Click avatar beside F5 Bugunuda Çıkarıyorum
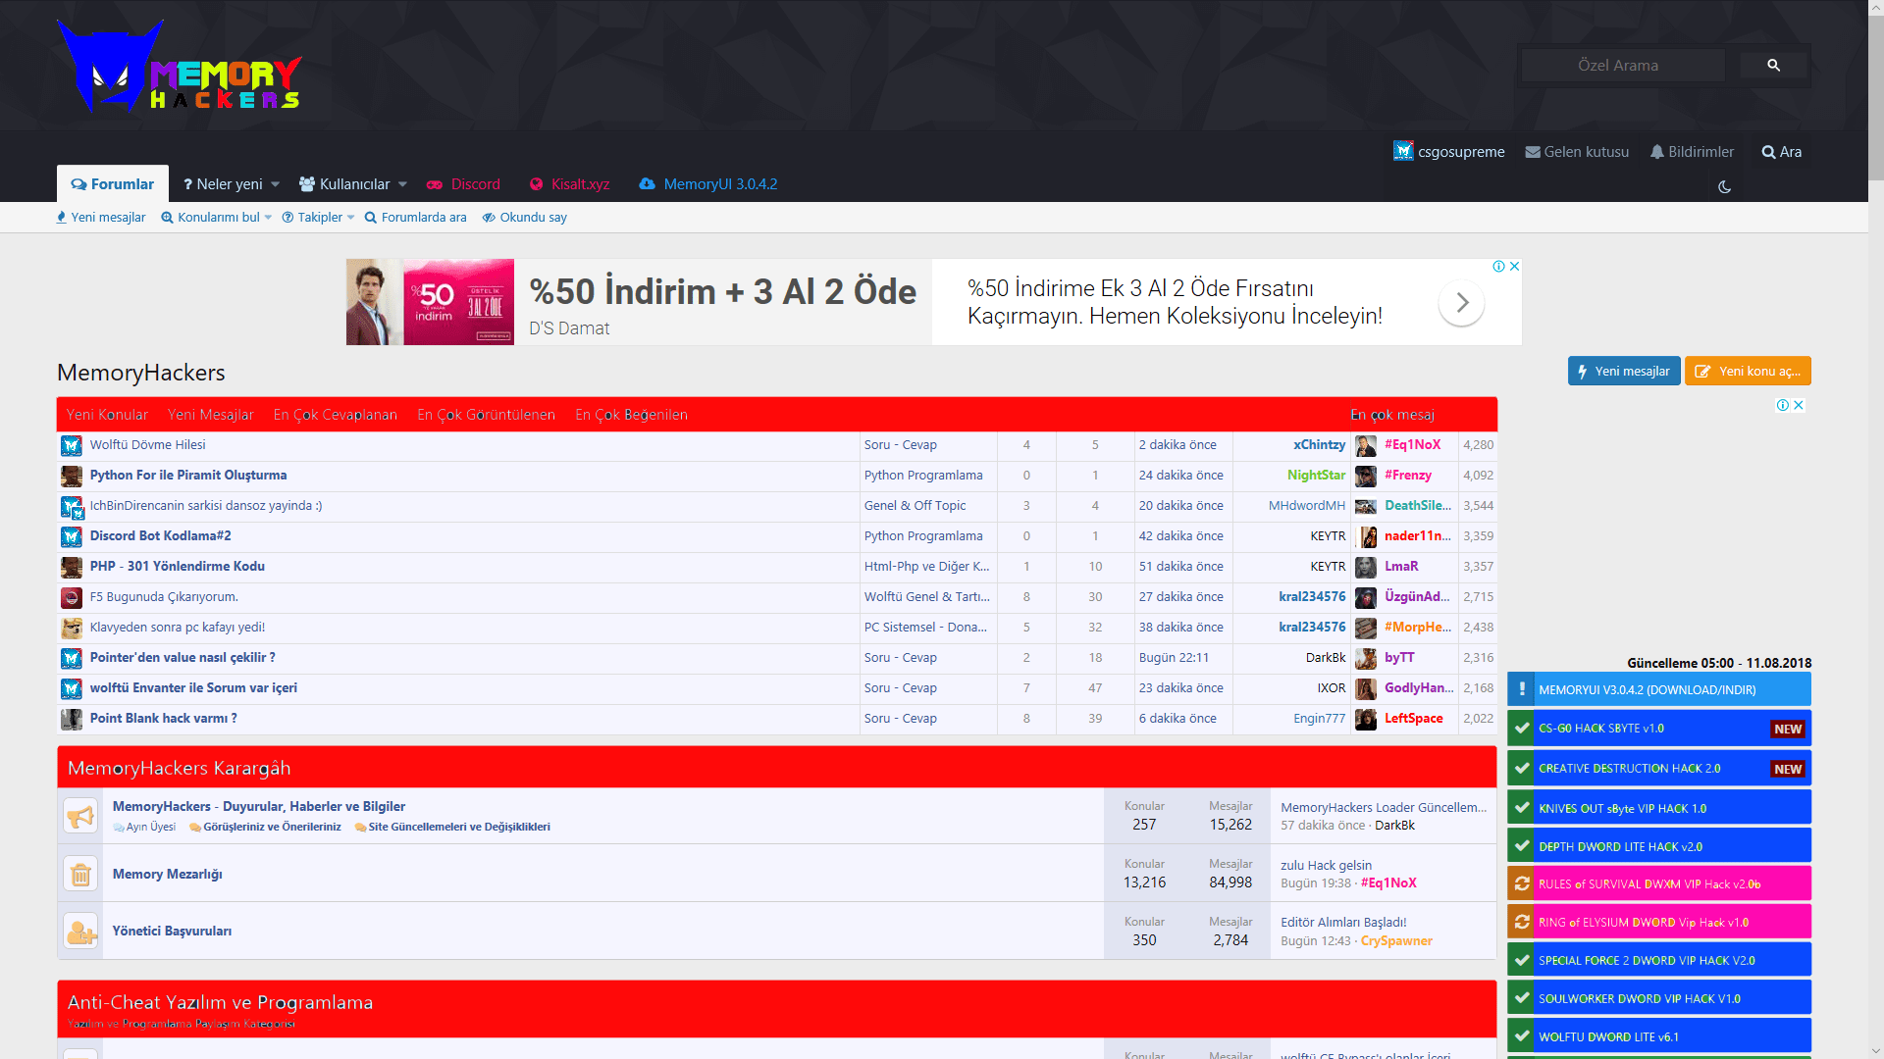Image resolution: width=1884 pixels, height=1059 pixels. pyautogui.click(x=72, y=598)
